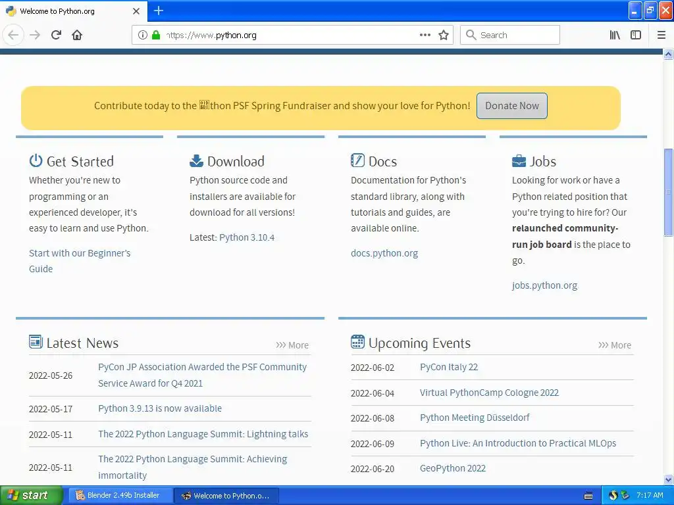
Task: Click the first system tray icon
Action: (x=613, y=495)
